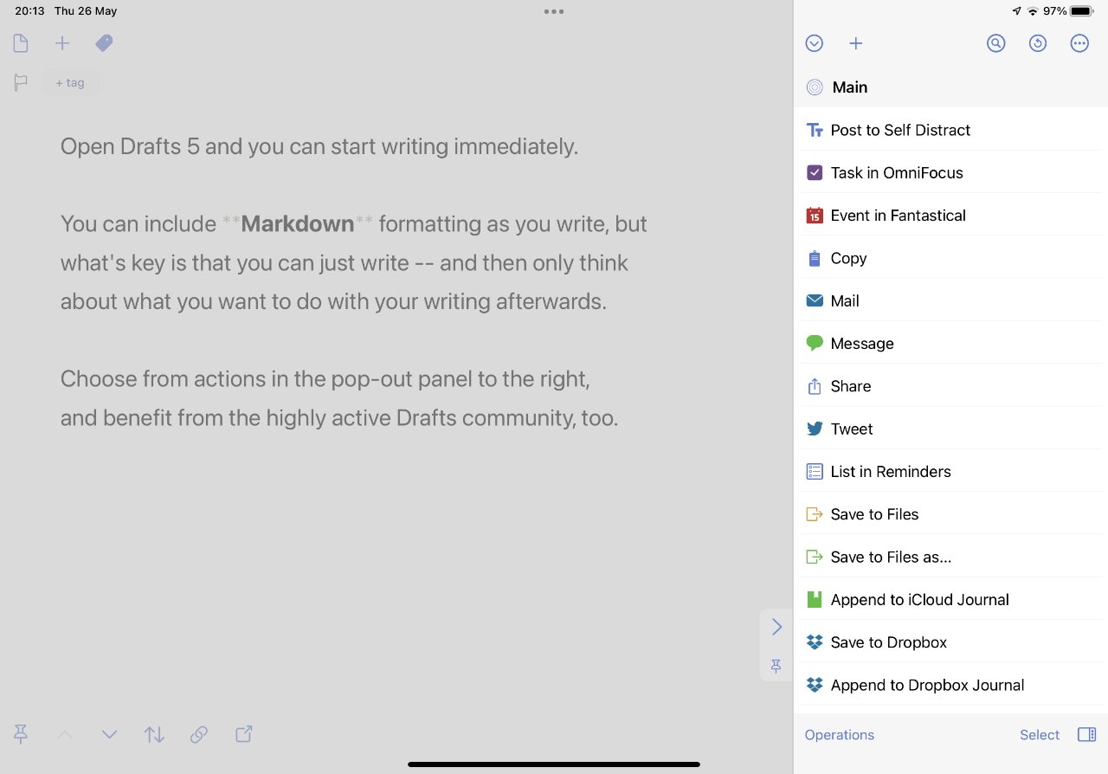Open the link mode icon in bottom toolbar
The image size is (1108, 774).
199,734
